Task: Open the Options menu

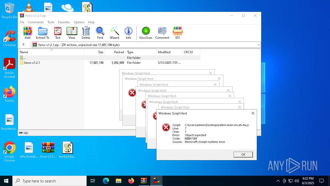Action: 79,22
